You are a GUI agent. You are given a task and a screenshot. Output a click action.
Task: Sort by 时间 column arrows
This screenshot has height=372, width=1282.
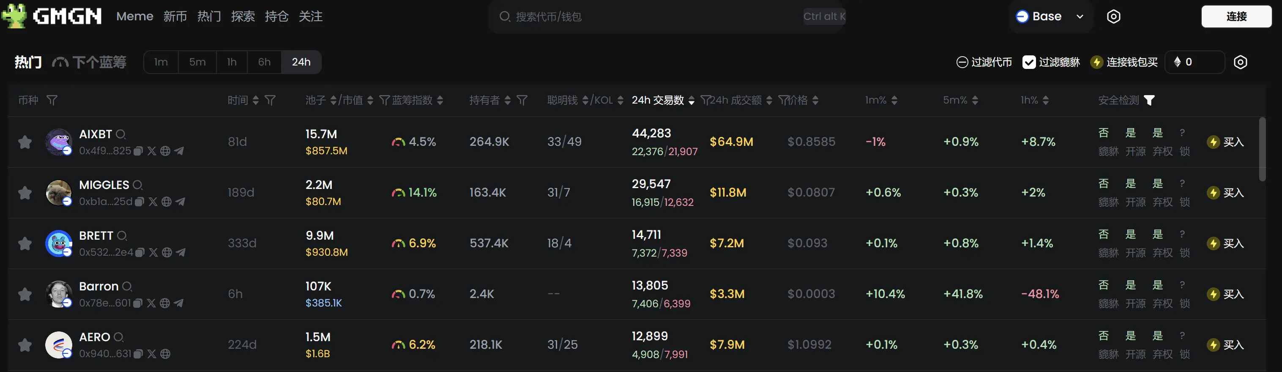coord(256,100)
